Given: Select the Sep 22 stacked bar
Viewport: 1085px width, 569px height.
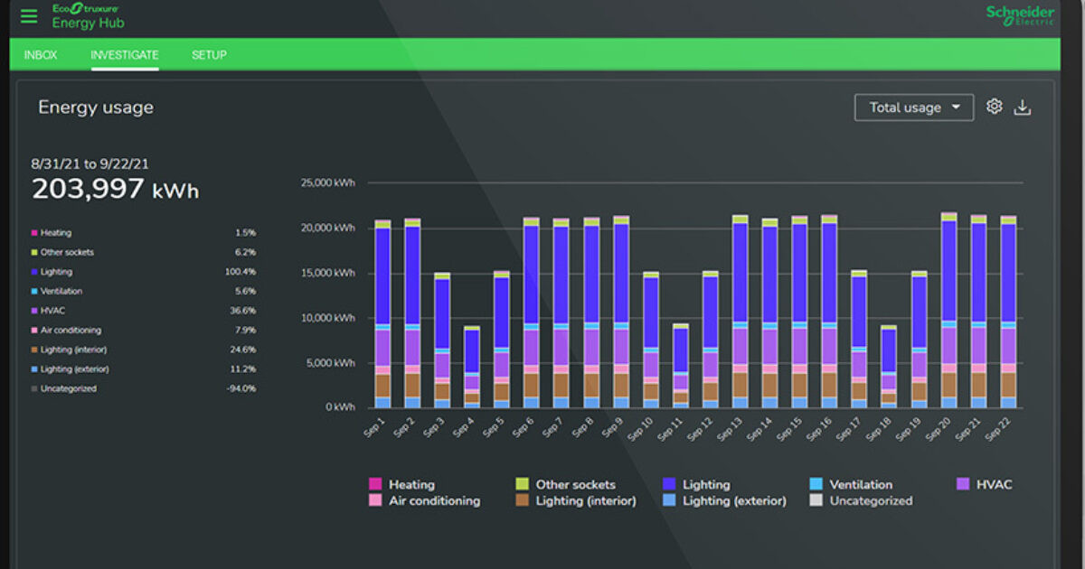Looking at the screenshot, I should (1009, 312).
